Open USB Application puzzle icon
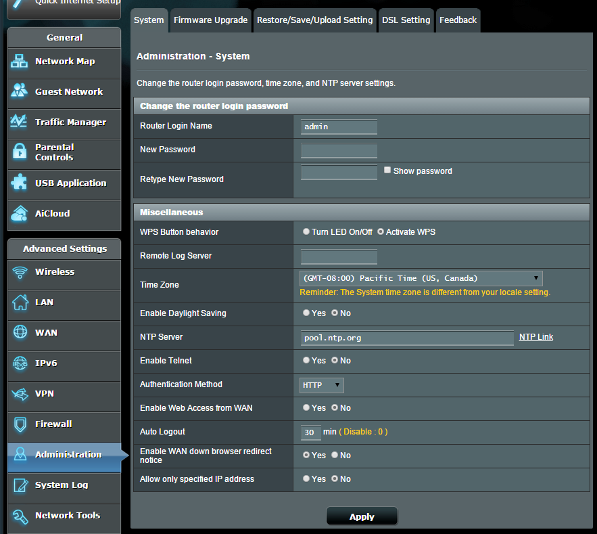This screenshot has height=534, width=597. point(19,182)
